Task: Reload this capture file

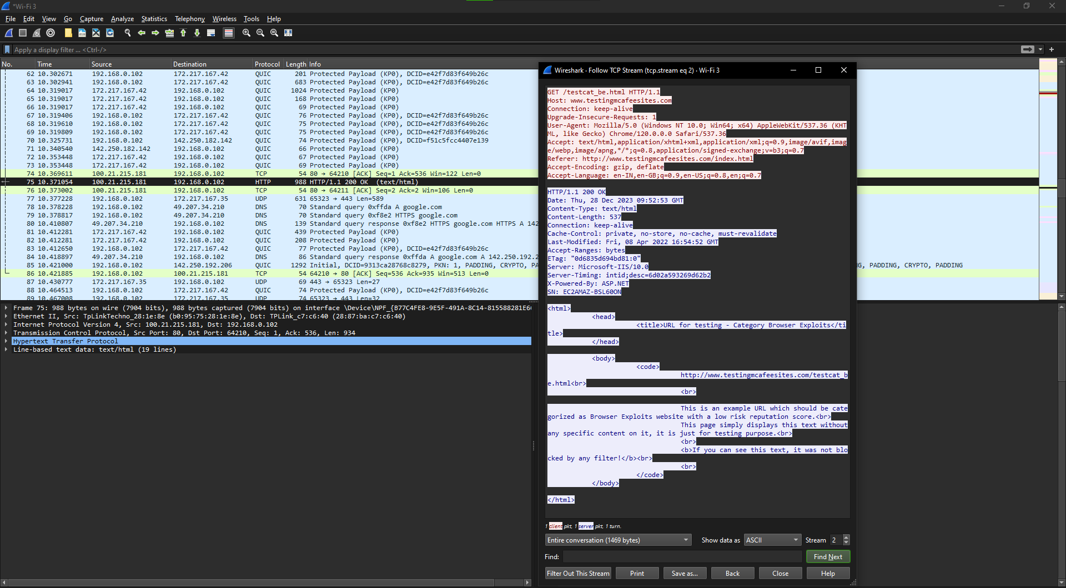Action: tap(110, 33)
